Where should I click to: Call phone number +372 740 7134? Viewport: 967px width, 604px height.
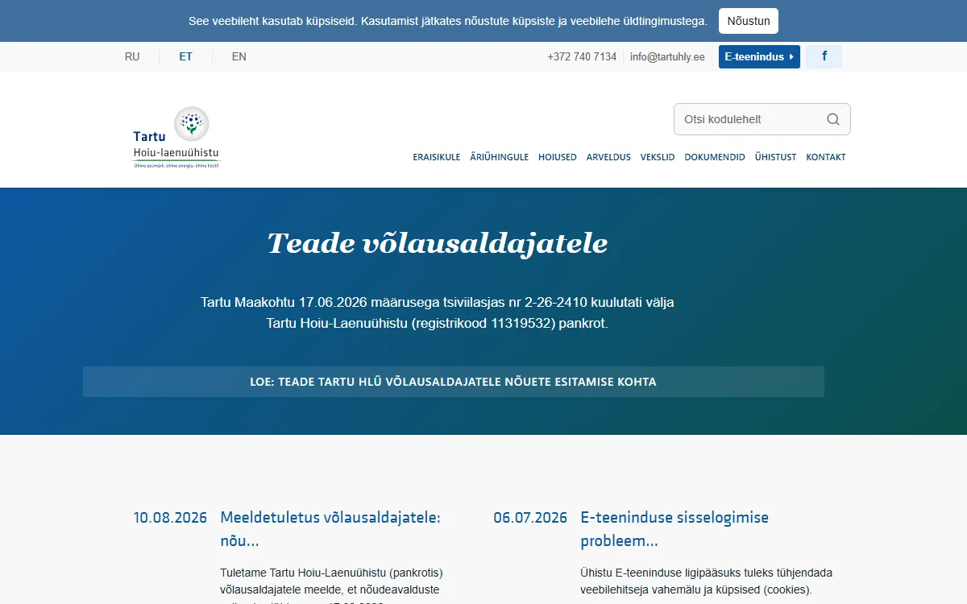[x=582, y=56]
